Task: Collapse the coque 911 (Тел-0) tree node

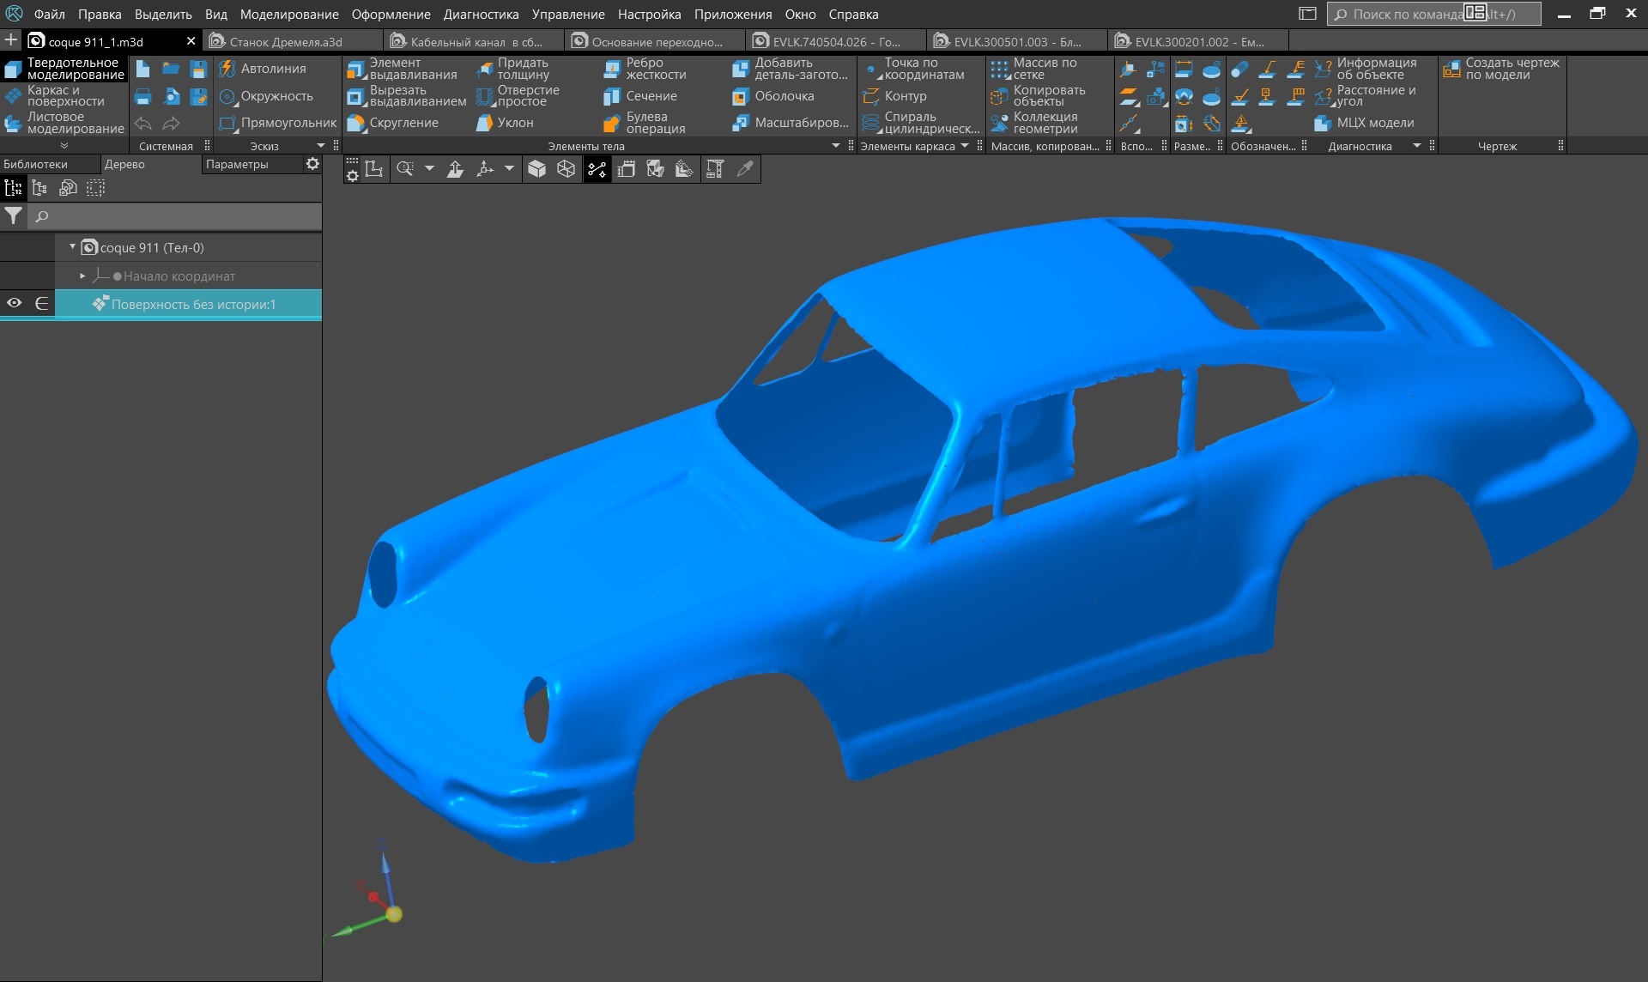Action: pos(72,246)
